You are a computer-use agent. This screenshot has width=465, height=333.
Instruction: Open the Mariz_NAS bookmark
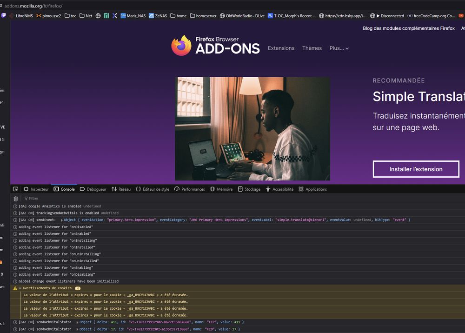pos(133,16)
